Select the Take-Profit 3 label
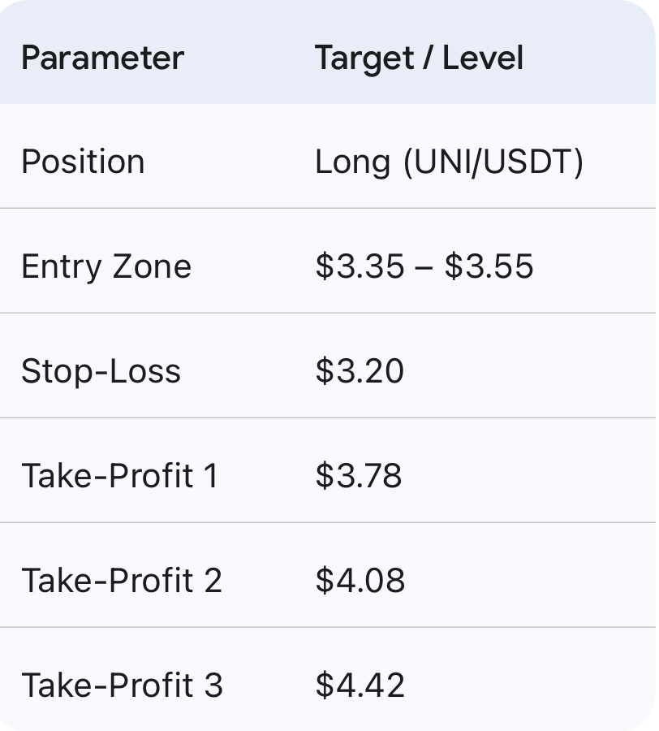659x731 pixels. pyautogui.click(x=122, y=686)
